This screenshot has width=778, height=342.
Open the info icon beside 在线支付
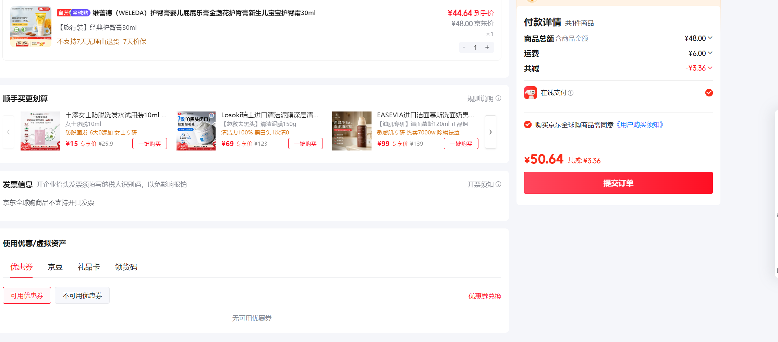tap(571, 93)
